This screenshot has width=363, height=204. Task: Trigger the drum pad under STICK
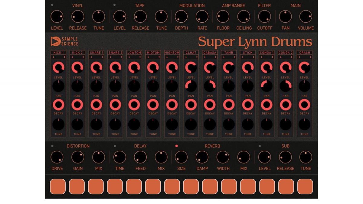(248, 186)
